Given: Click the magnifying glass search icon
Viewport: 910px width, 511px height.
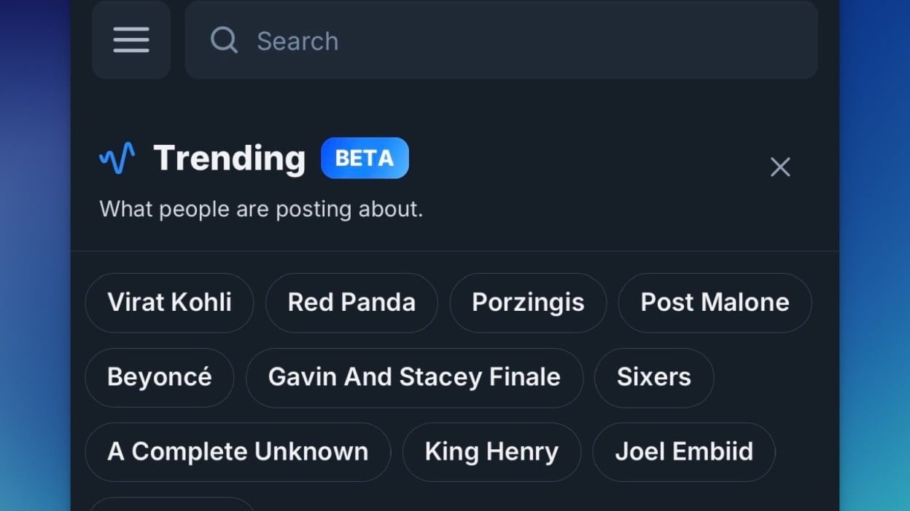Looking at the screenshot, I should (224, 40).
